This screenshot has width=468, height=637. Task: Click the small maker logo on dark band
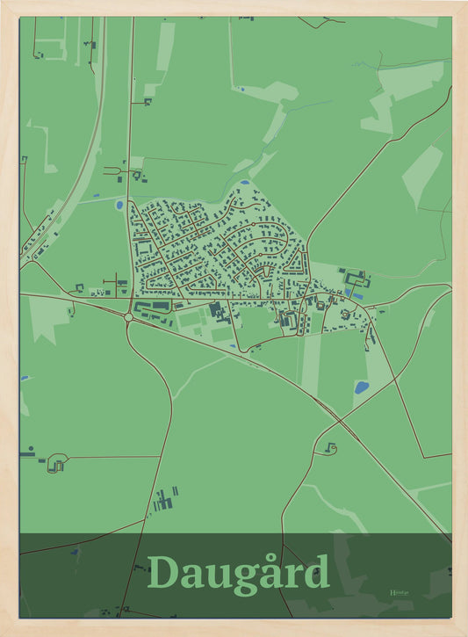[x=399, y=593]
